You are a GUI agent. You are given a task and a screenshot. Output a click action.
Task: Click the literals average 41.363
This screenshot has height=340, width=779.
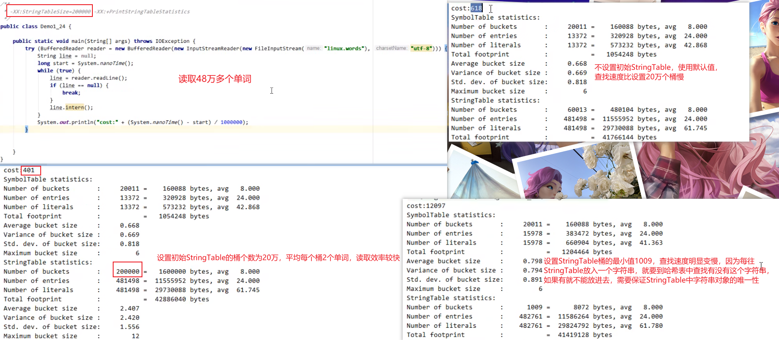click(x=651, y=243)
